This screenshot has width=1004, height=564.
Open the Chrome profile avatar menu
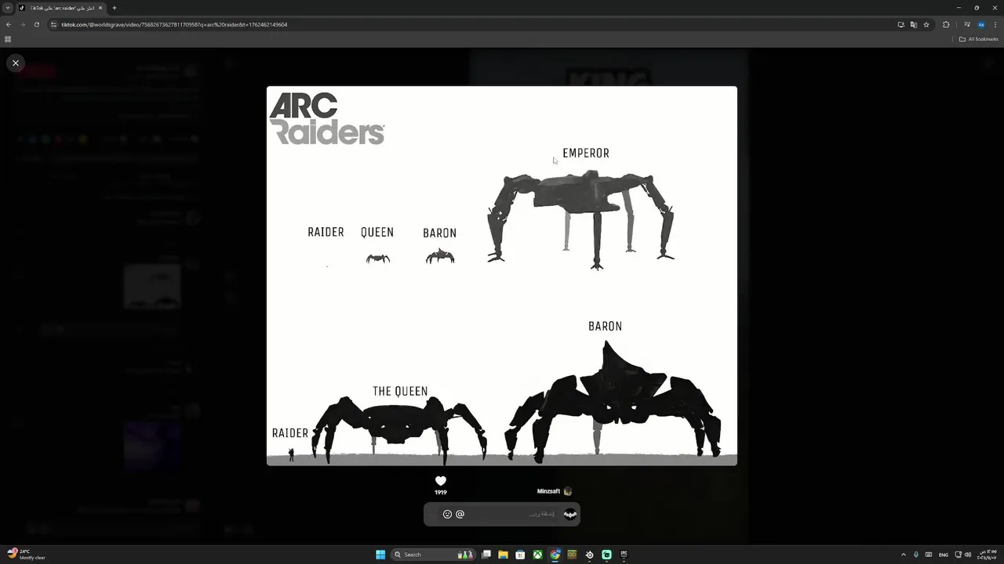click(980, 24)
